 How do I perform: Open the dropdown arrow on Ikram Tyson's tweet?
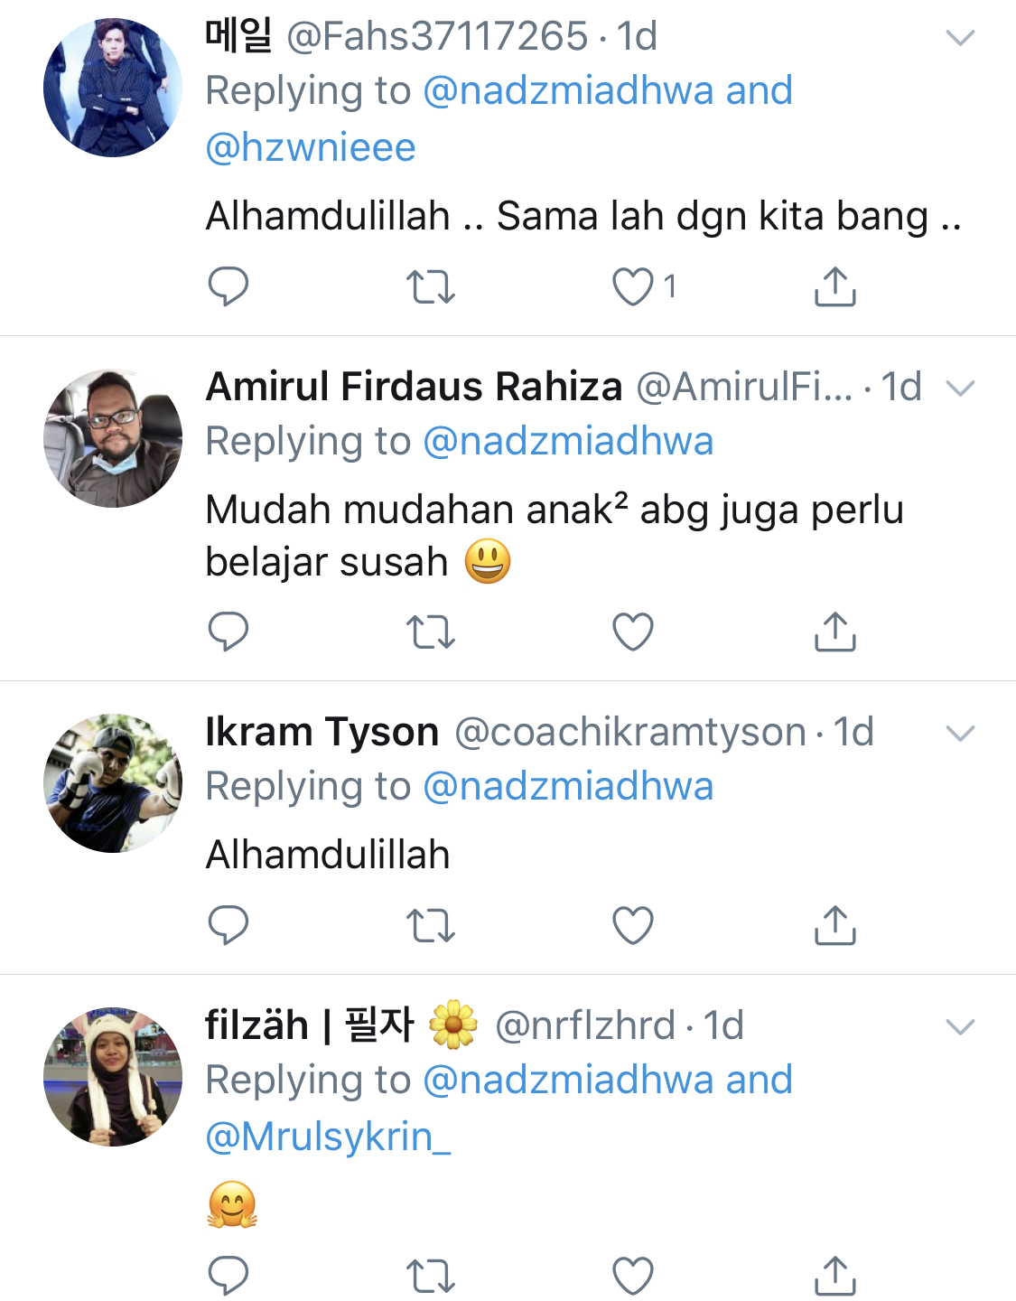click(959, 733)
